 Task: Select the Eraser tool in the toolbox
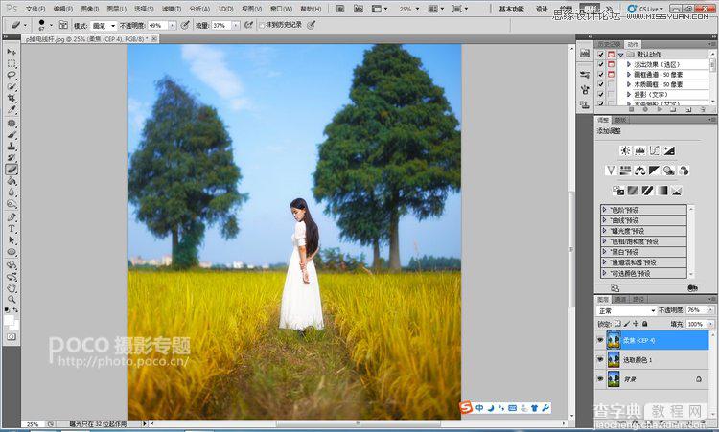tap(12, 170)
